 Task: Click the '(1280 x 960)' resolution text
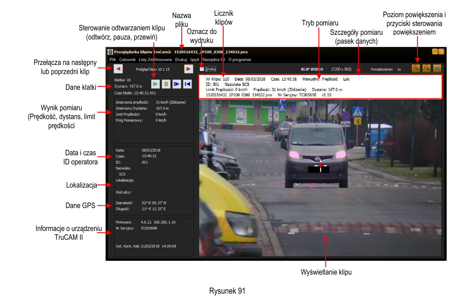click(x=341, y=69)
